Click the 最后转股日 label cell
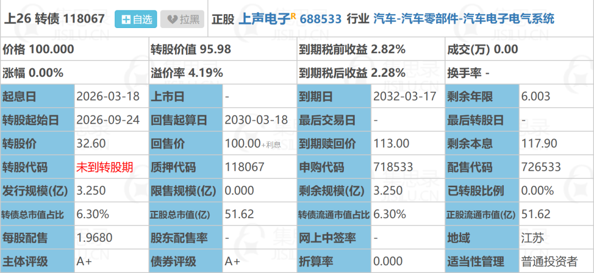Image resolution: width=594 pixels, height=273 pixels. coord(482,120)
